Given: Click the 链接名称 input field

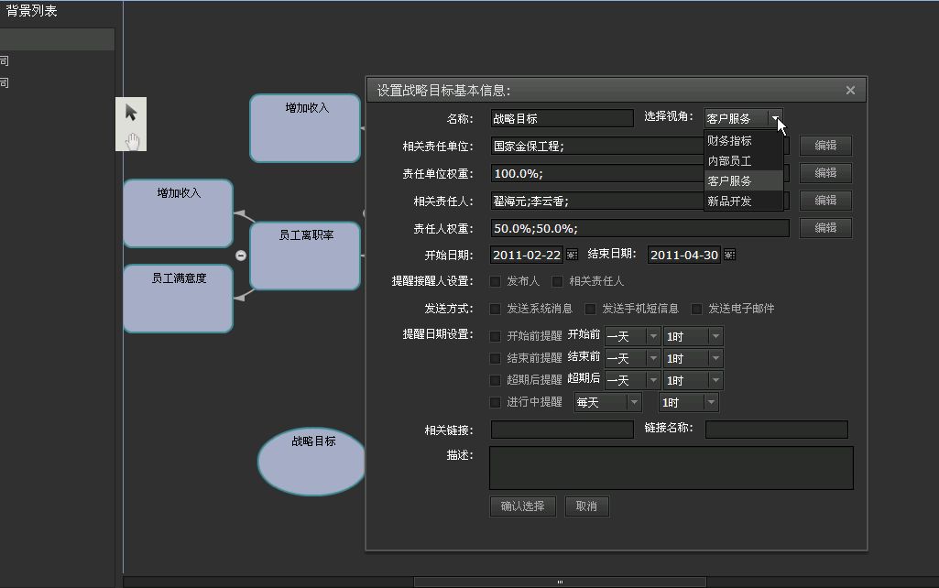Looking at the screenshot, I should click(x=777, y=430).
